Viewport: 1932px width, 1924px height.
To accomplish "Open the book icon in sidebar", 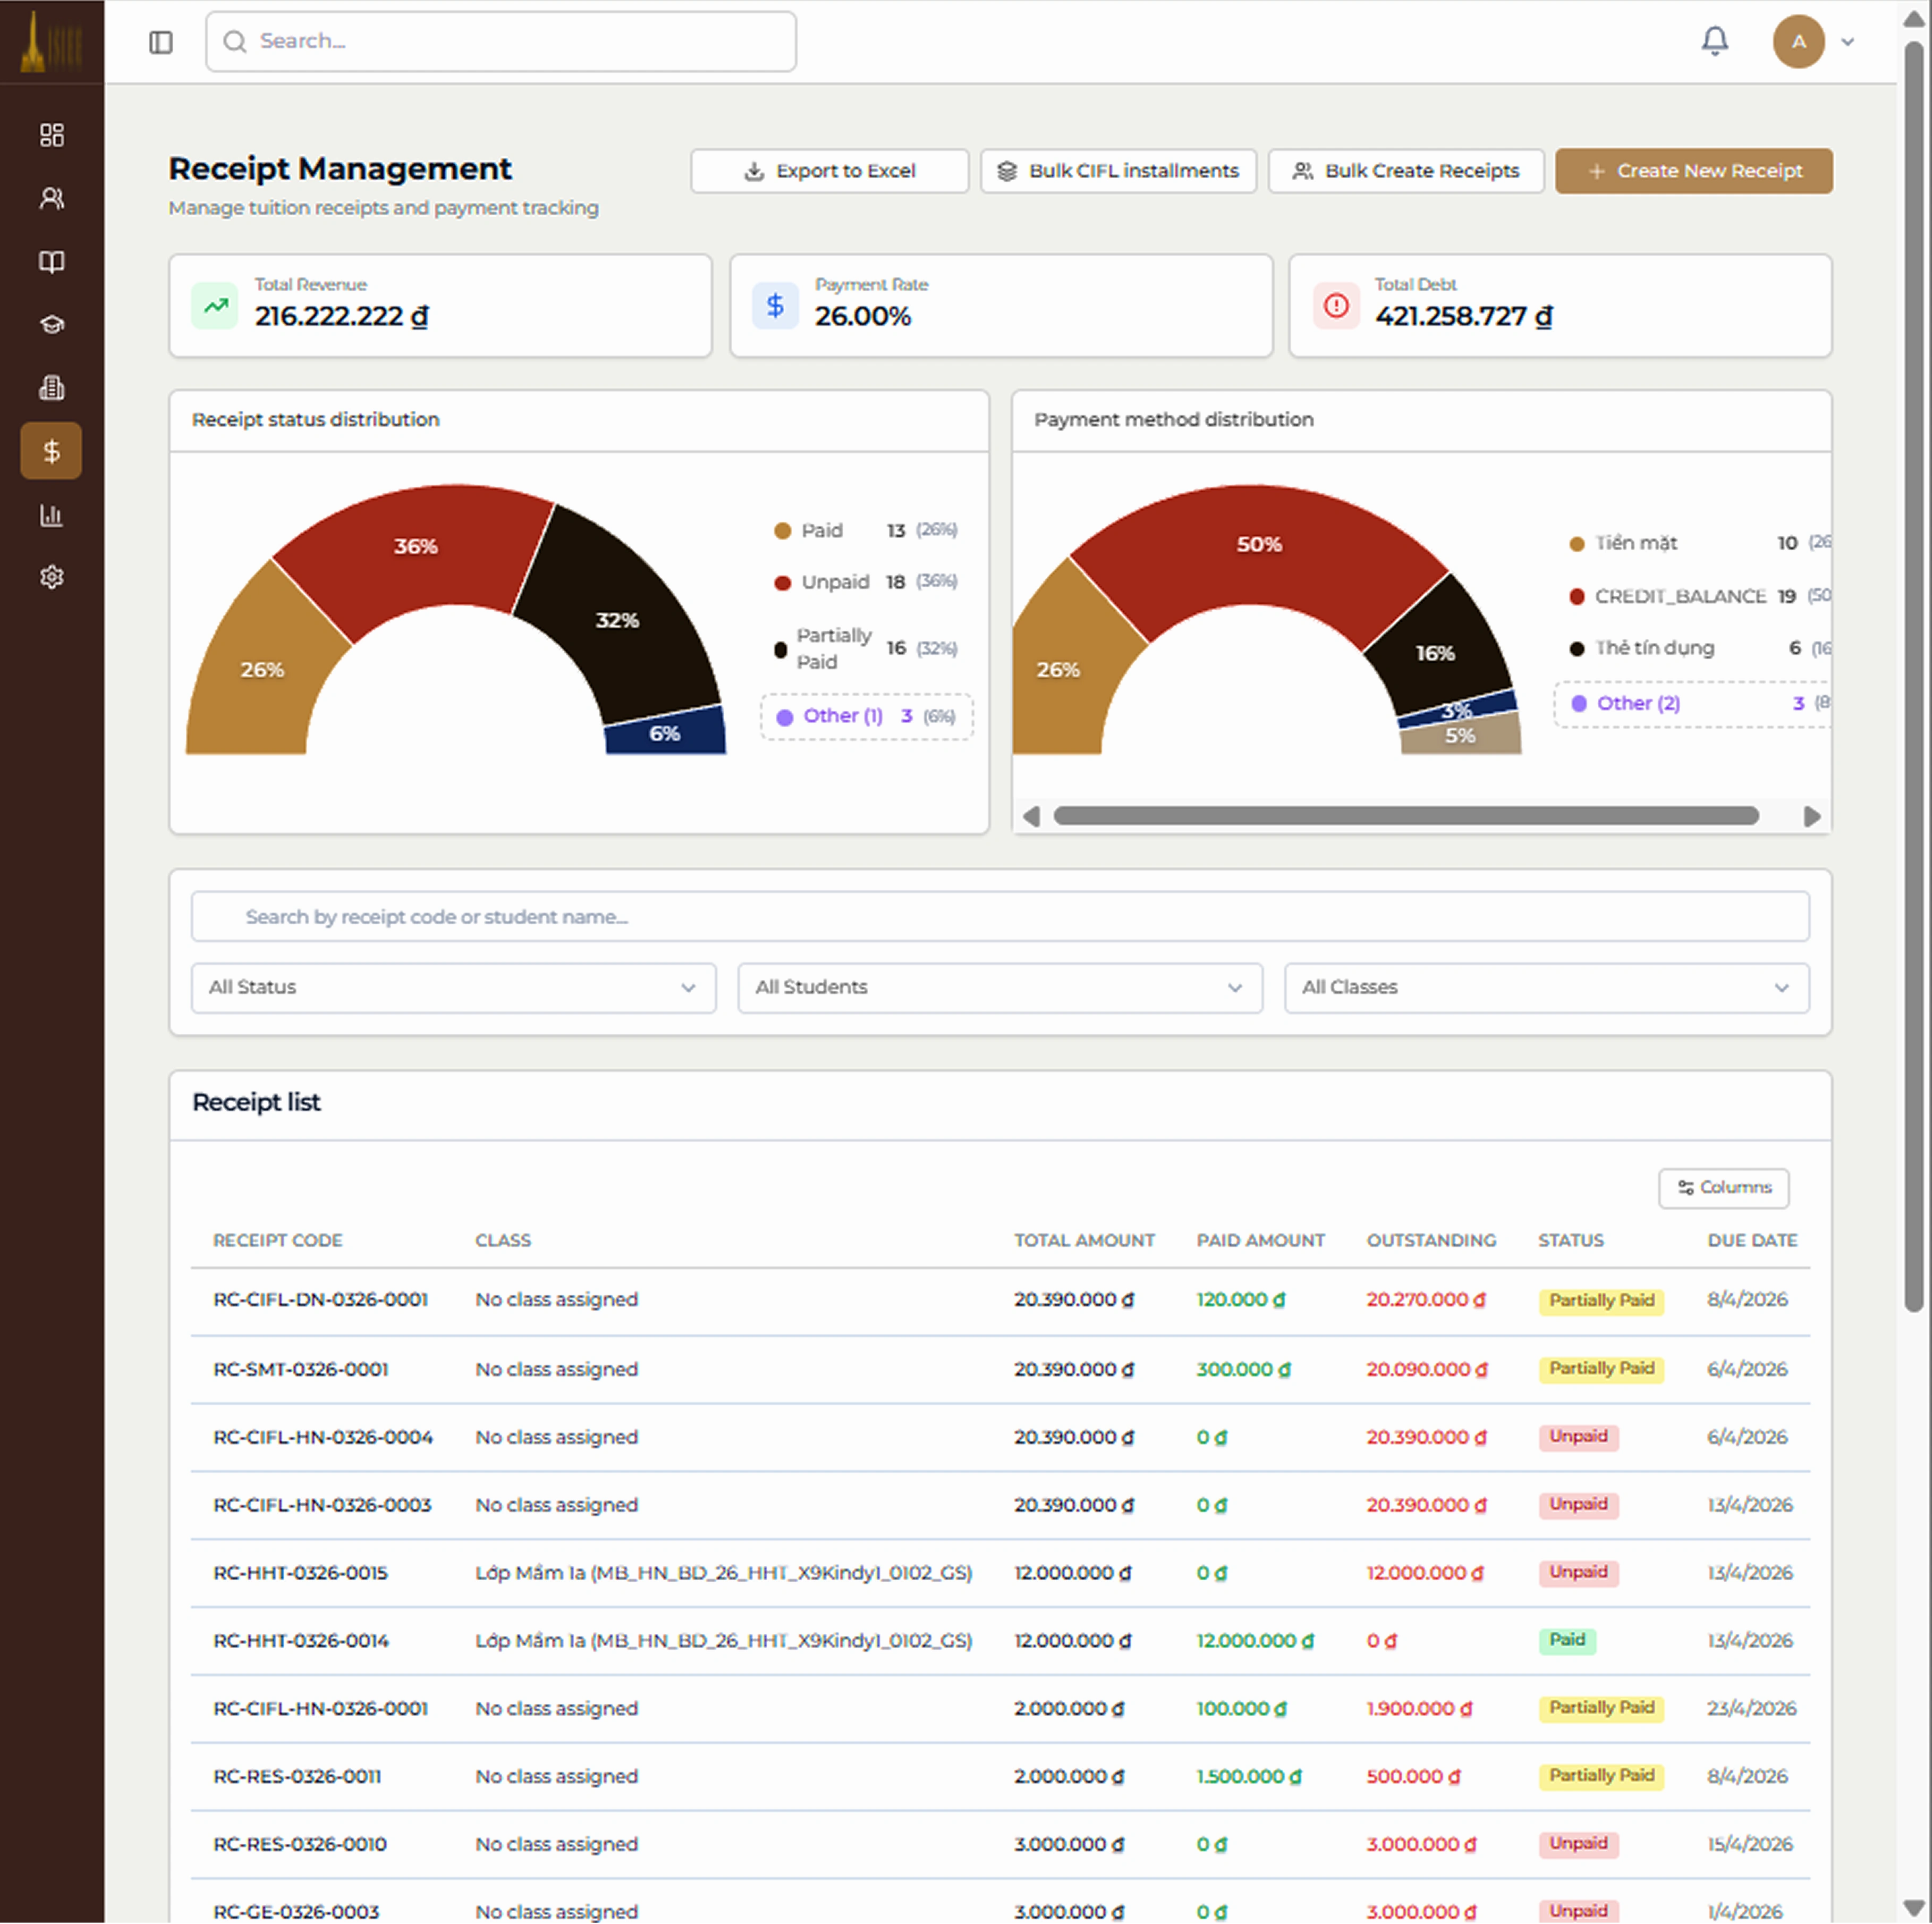I will pos(52,261).
